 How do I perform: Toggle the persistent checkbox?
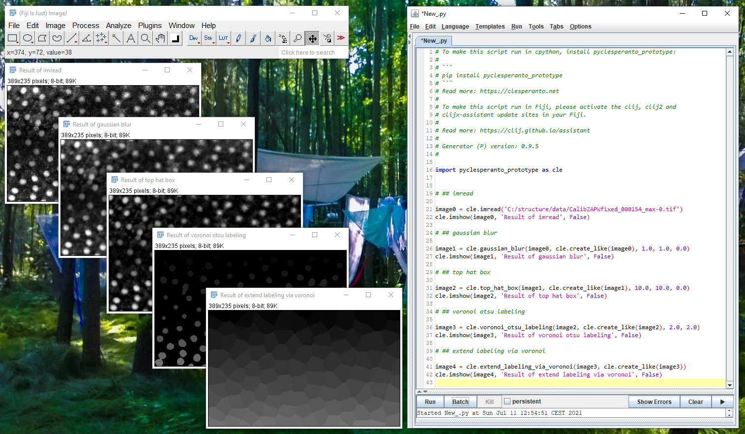click(507, 402)
